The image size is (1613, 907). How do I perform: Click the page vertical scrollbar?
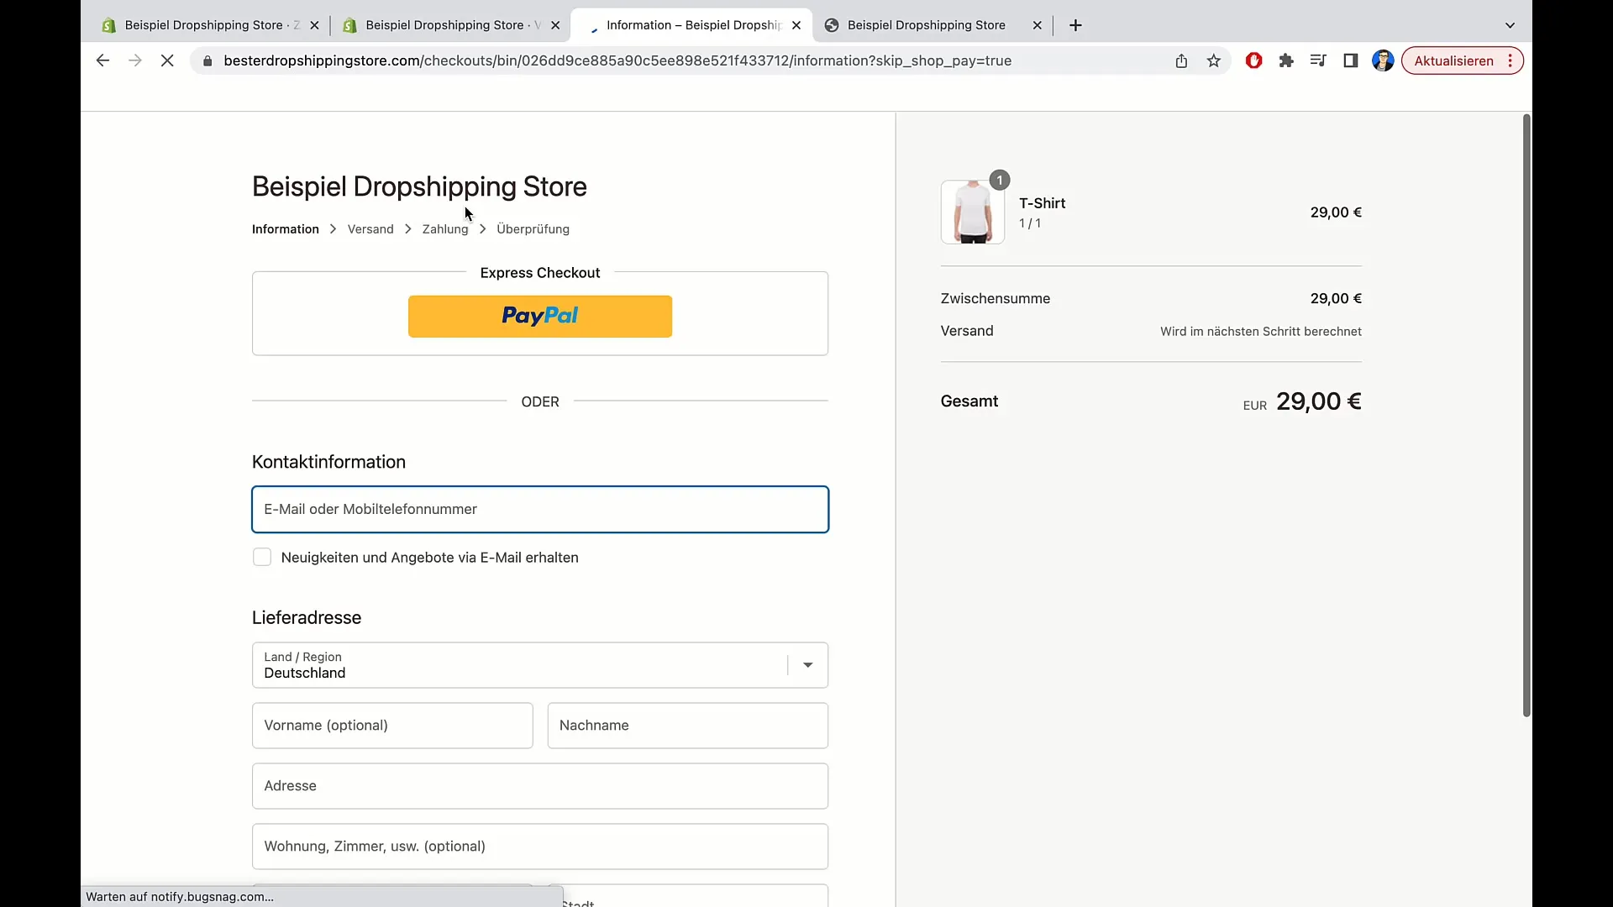coord(1526,416)
